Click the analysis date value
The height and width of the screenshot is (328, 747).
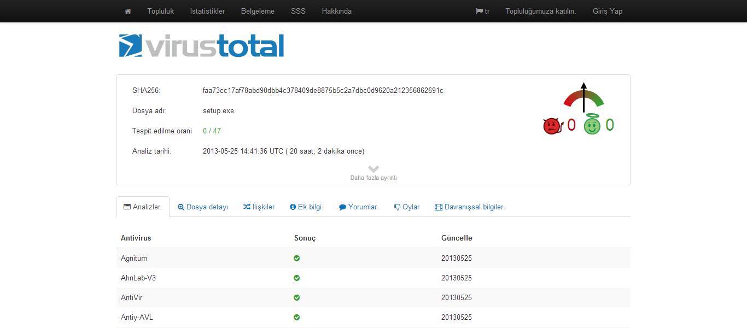(283, 151)
